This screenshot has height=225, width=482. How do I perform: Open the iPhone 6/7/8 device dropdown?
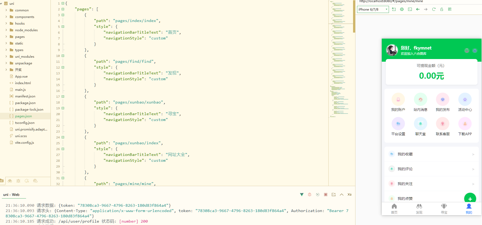(373, 9)
